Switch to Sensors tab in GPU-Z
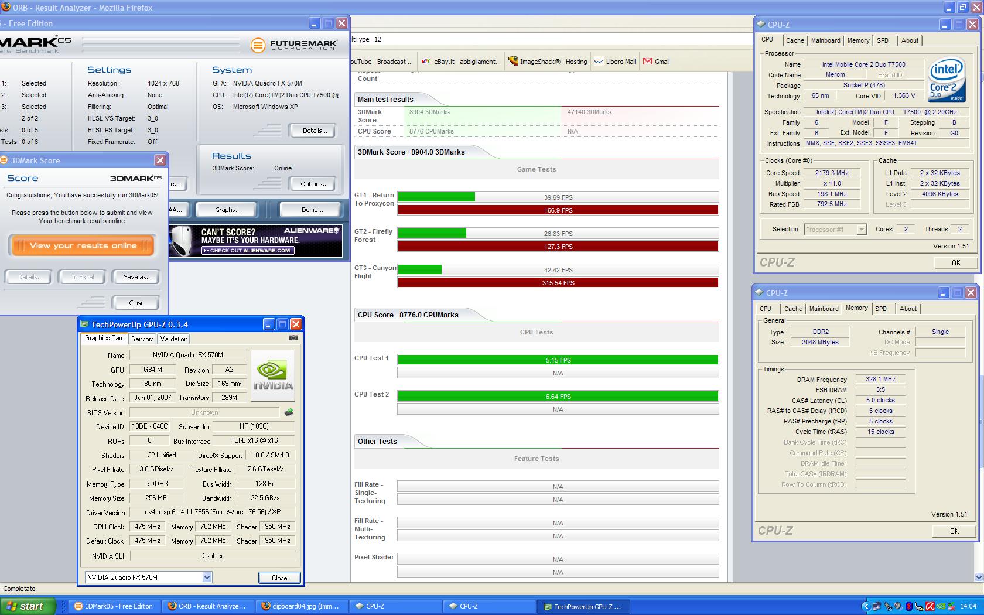 point(142,339)
